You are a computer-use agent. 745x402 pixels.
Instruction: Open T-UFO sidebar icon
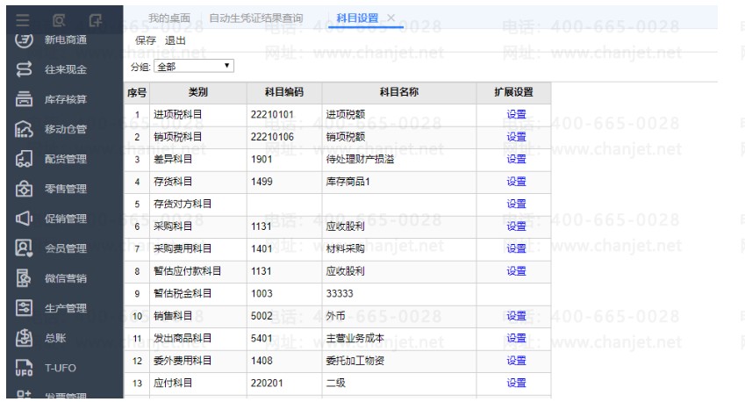pyautogui.click(x=24, y=368)
